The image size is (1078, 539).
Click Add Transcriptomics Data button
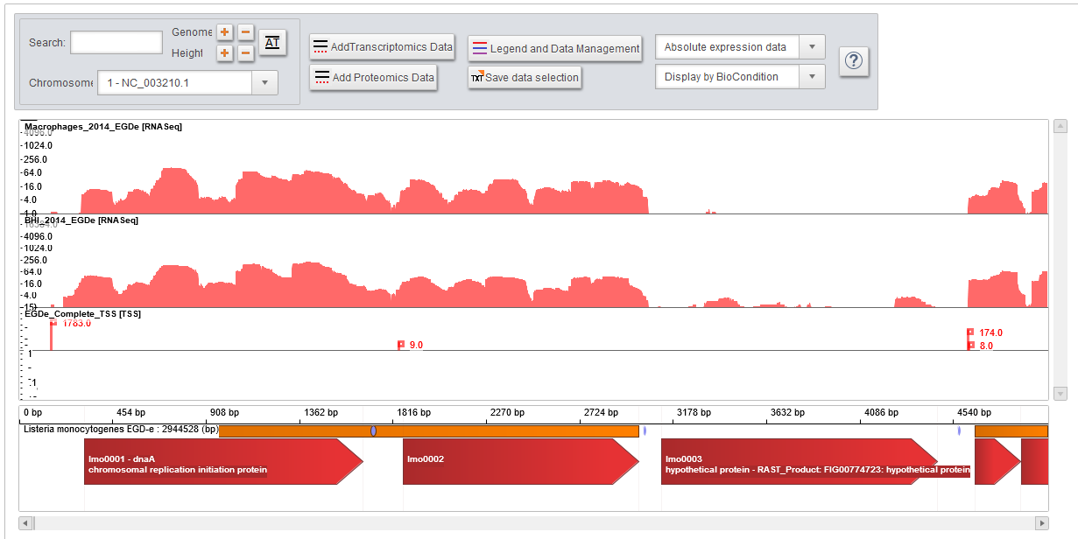click(x=383, y=46)
